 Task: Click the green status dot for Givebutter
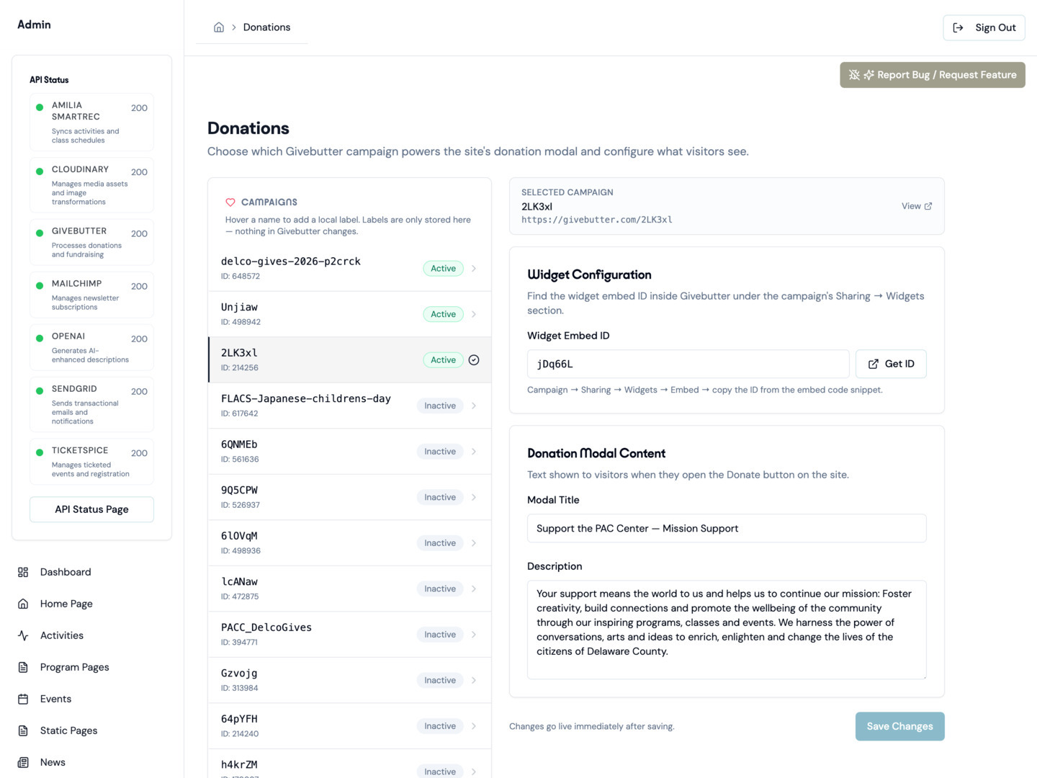pyautogui.click(x=40, y=233)
